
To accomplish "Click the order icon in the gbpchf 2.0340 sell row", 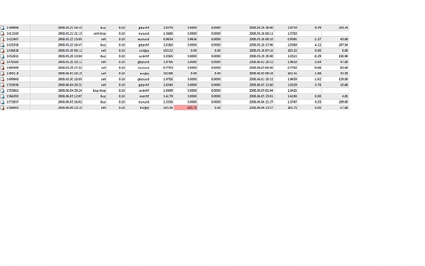I will point(3,85).
